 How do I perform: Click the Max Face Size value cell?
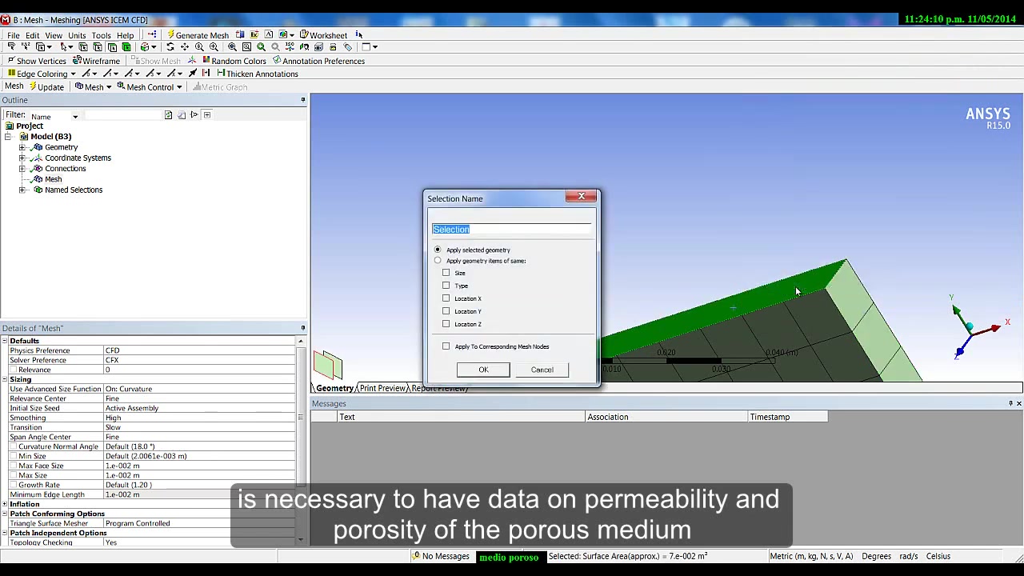tap(199, 466)
